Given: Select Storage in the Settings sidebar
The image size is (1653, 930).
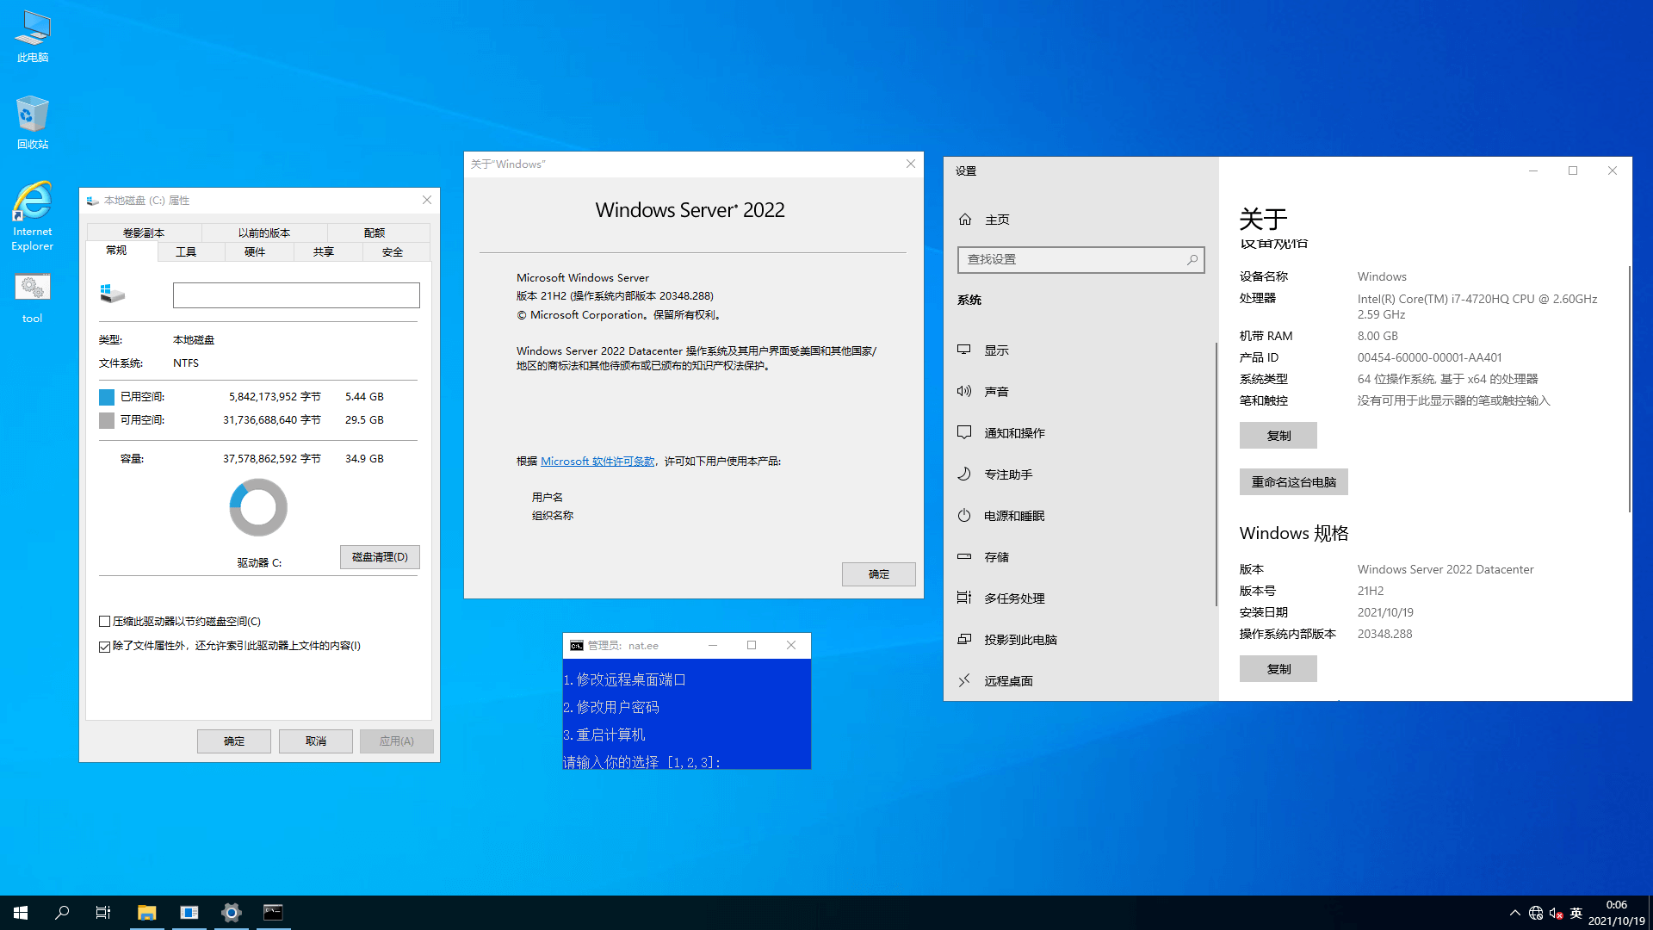Looking at the screenshot, I should click(x=996, y=557).
